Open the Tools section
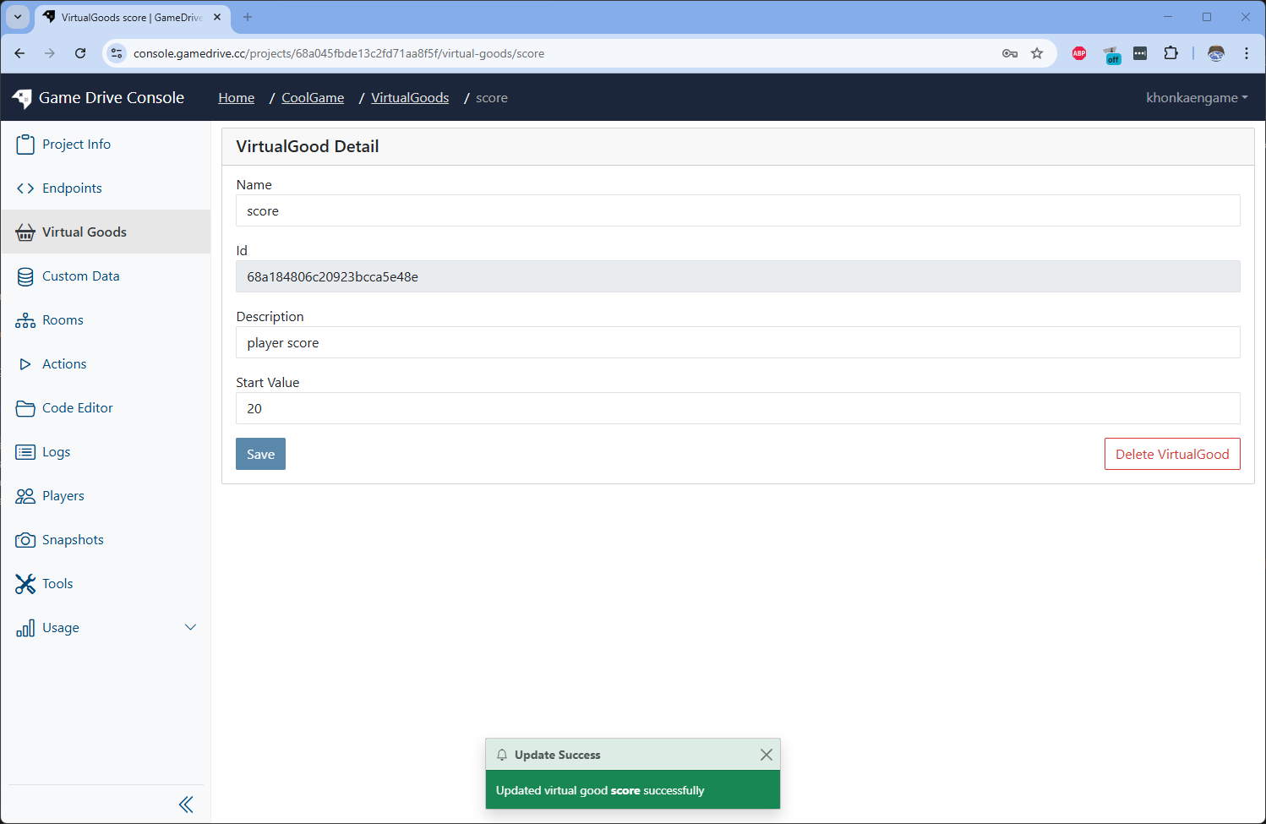Screen dimensions: 1266x824 click(x=57, y=583)
